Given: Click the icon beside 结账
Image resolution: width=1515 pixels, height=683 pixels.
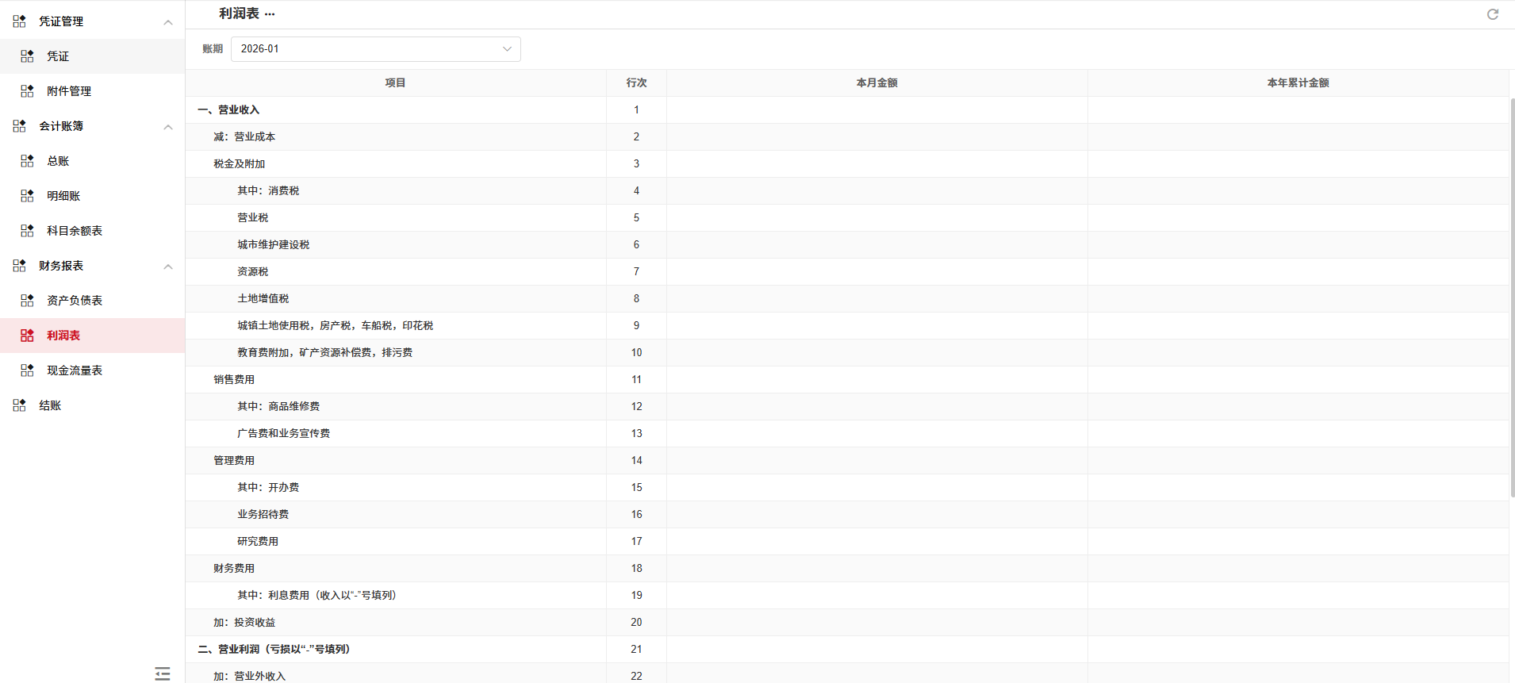Looking at the screenshot, I should (19, 405).
